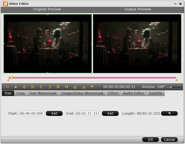
Task: Minimize the Video Editor window
Action: click(175, 4)
